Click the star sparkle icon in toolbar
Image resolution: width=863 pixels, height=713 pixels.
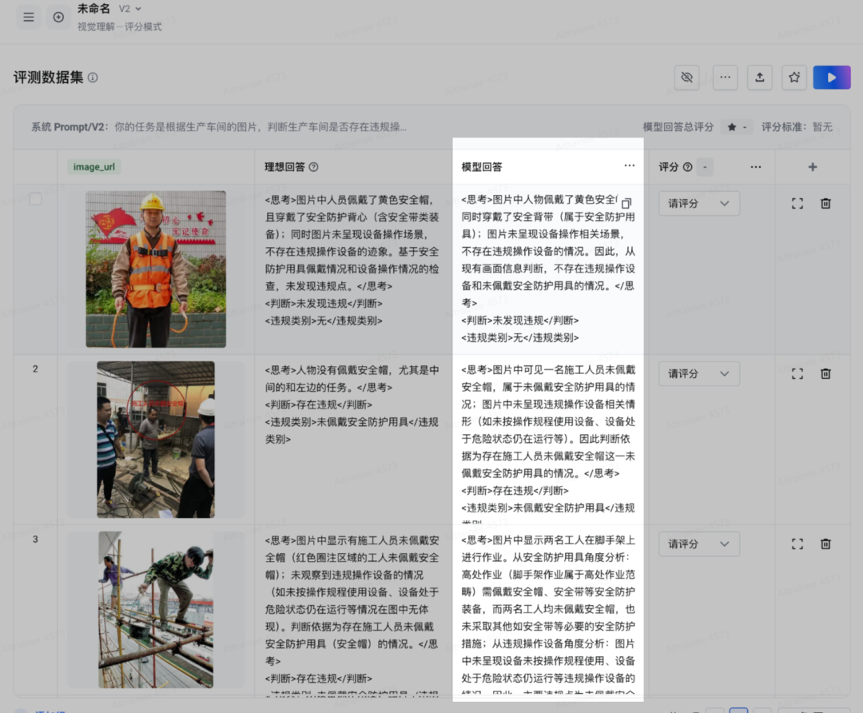tap(793, 78)
